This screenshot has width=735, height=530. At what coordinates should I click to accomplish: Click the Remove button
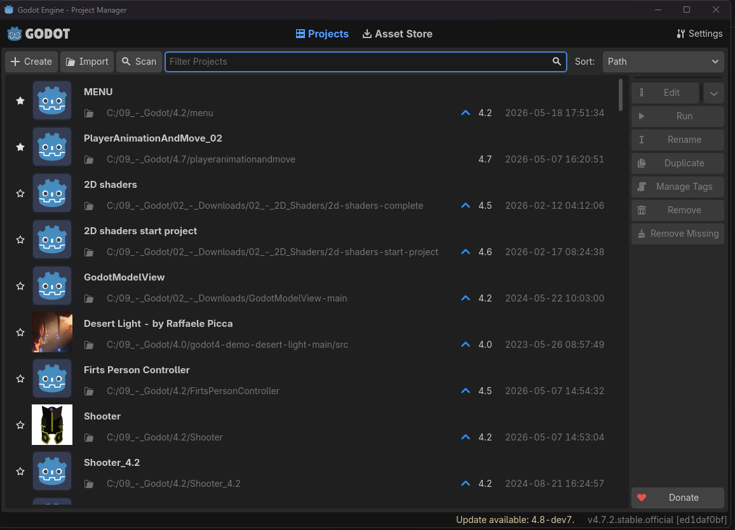click(x=678, y=210)
